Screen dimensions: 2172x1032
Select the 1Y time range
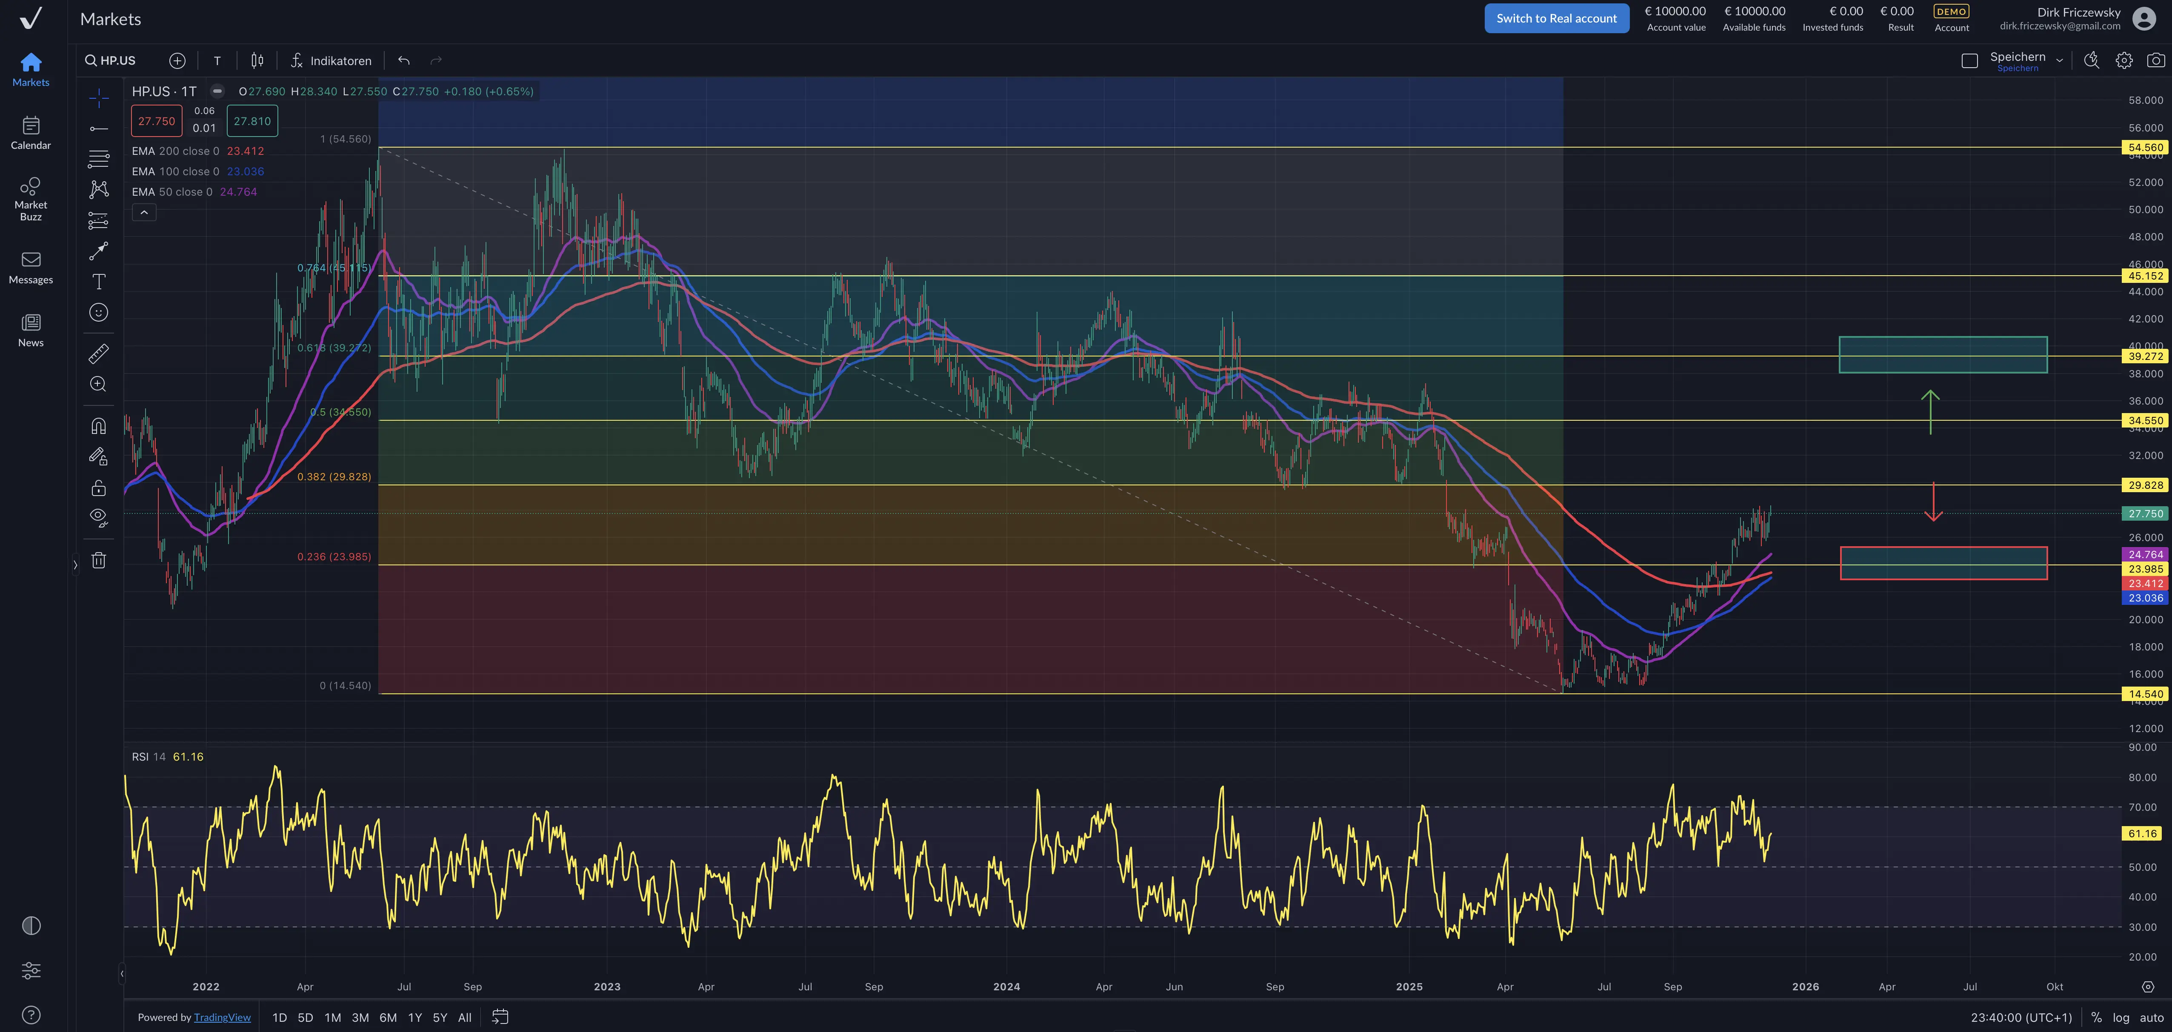tap(414, 1018)
